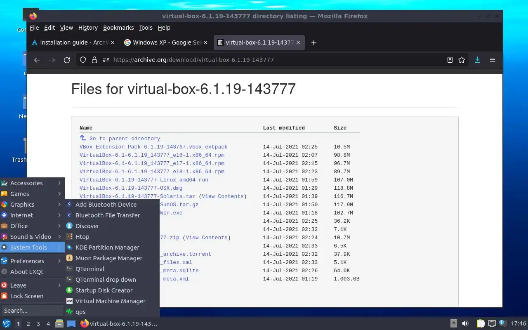
Task: Open KDE Partition Manager
Action: coord(112,247)
